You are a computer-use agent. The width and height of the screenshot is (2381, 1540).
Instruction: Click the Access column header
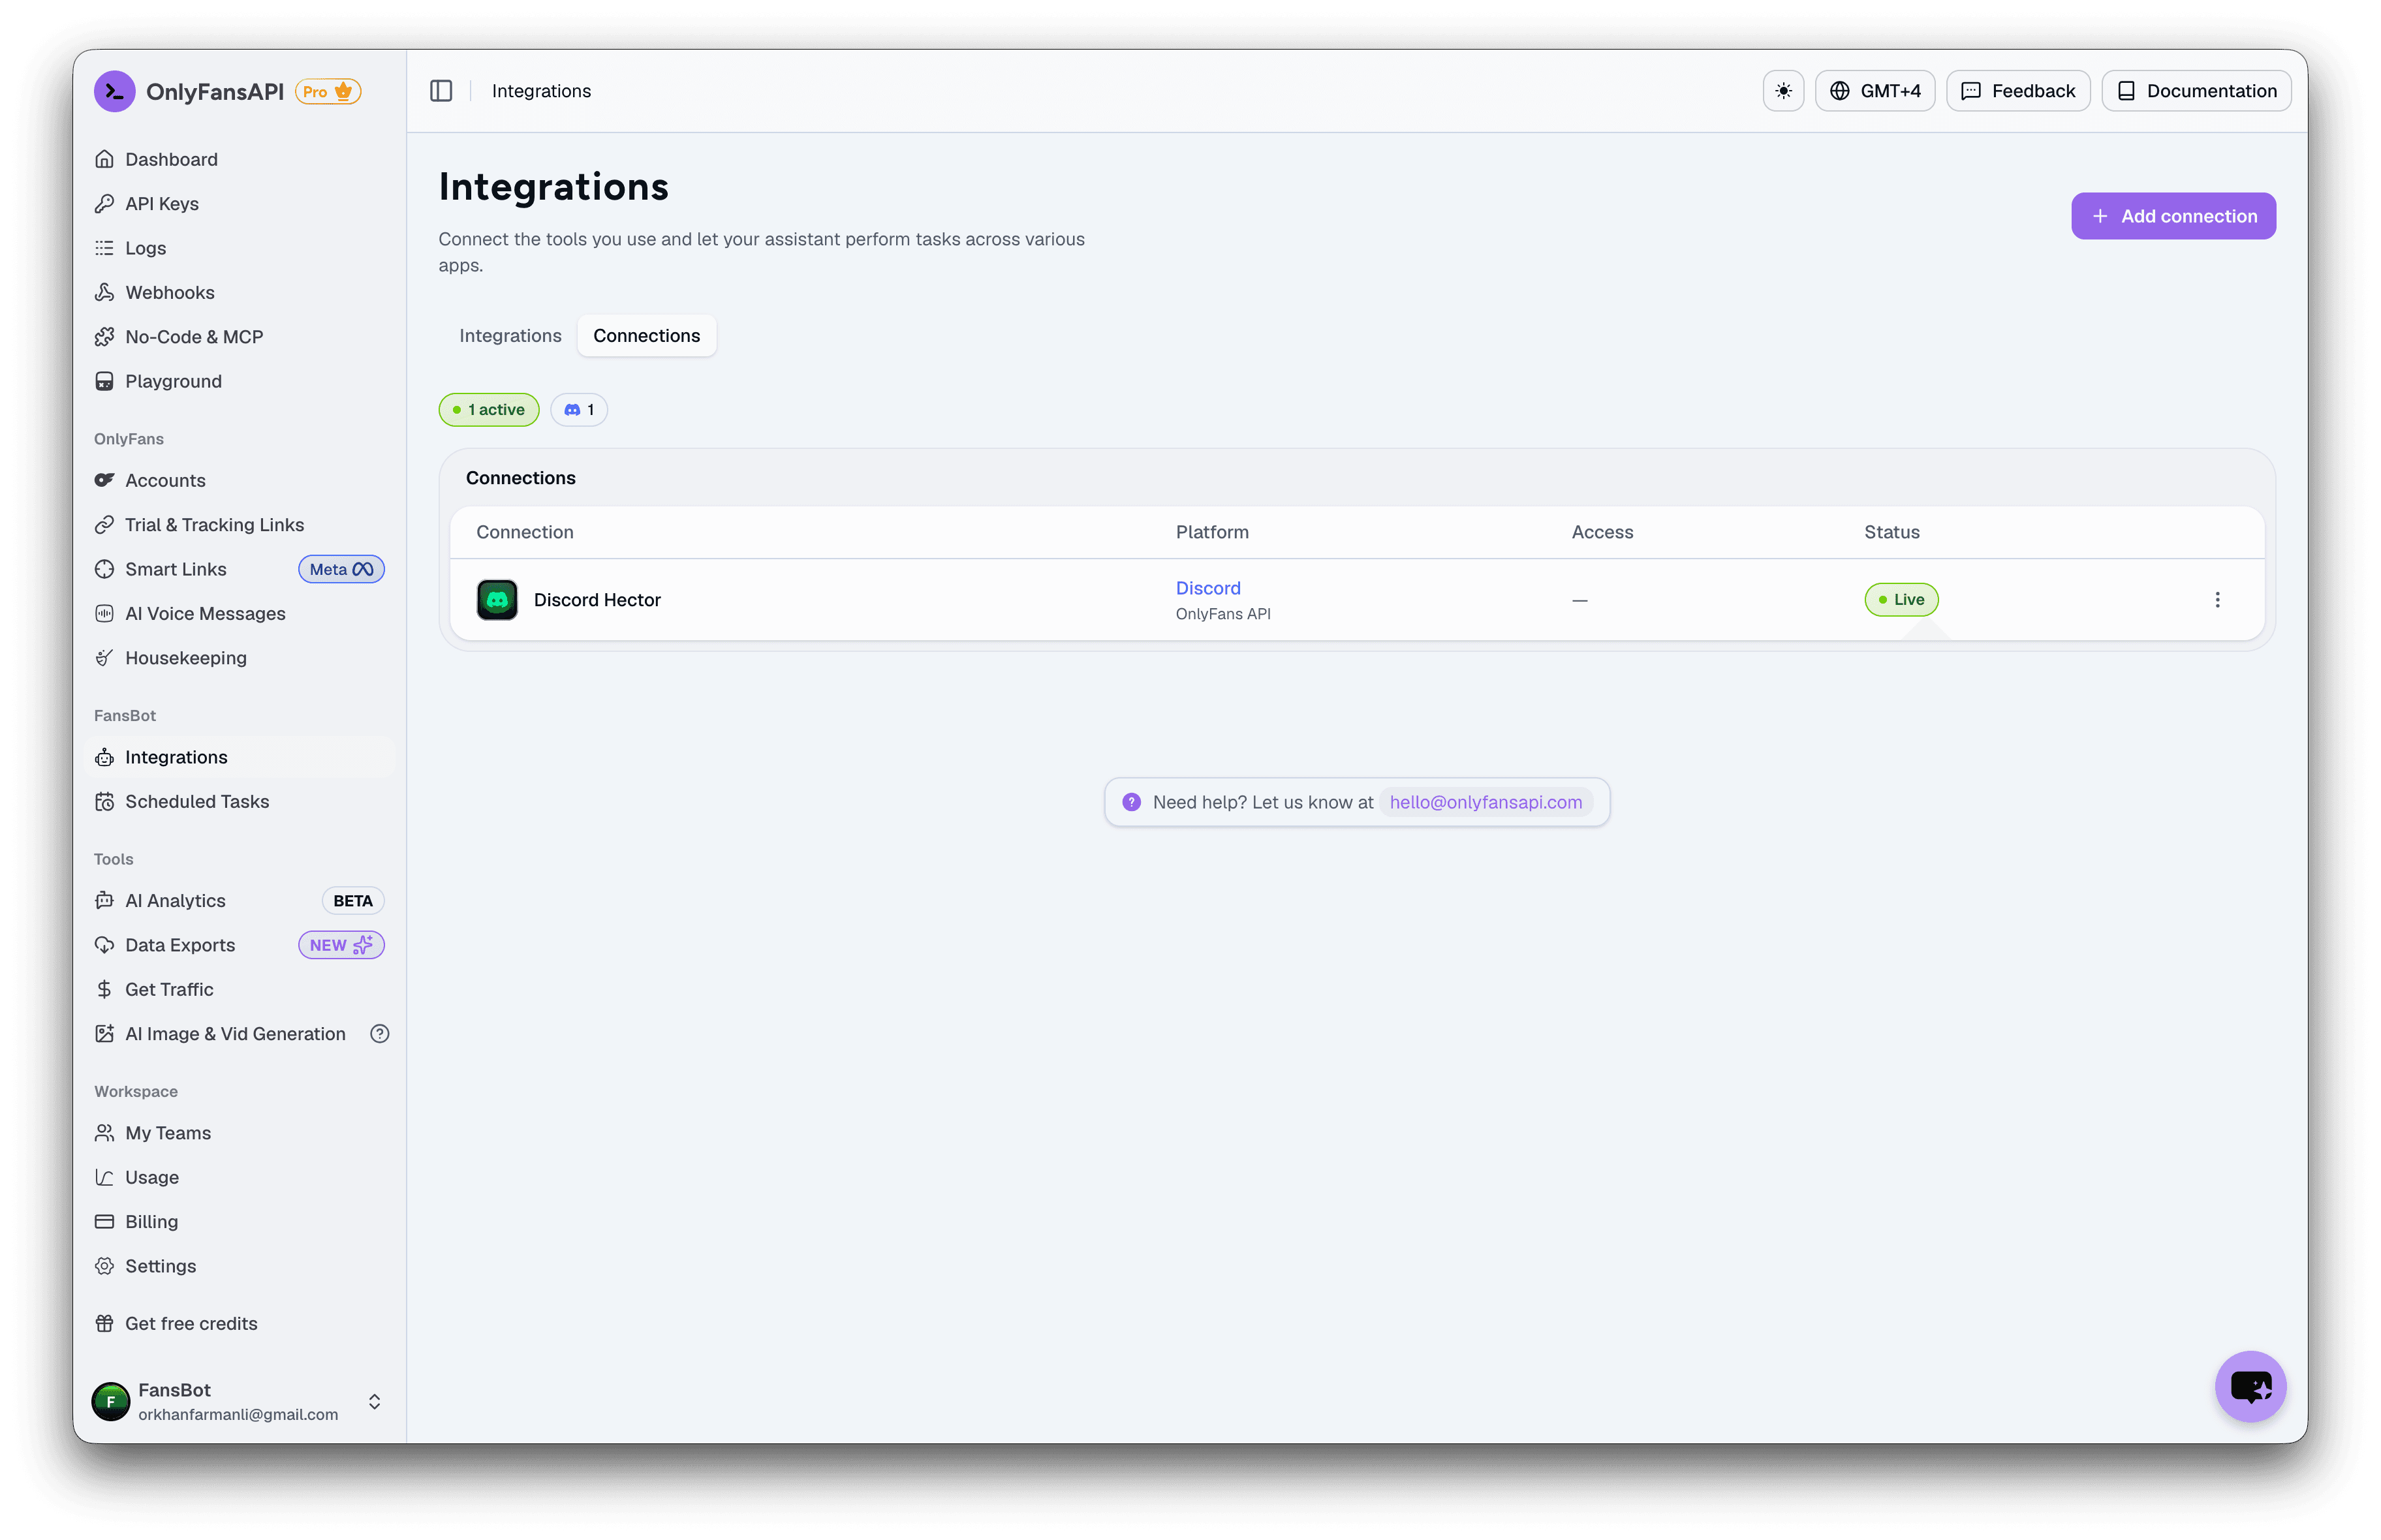point(1602,532)
